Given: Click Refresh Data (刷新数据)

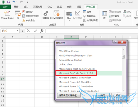Looking at the screenshot, I should tap(115, 20).
